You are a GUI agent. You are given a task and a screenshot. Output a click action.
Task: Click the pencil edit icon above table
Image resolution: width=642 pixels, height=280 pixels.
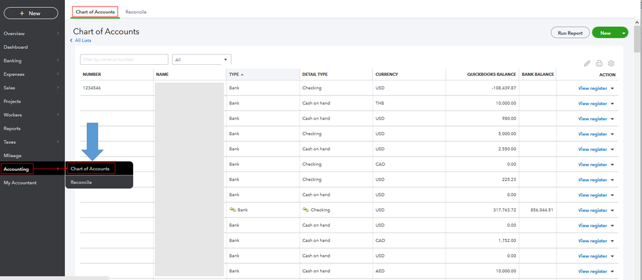pyautogui.click(x=587, y=64)
